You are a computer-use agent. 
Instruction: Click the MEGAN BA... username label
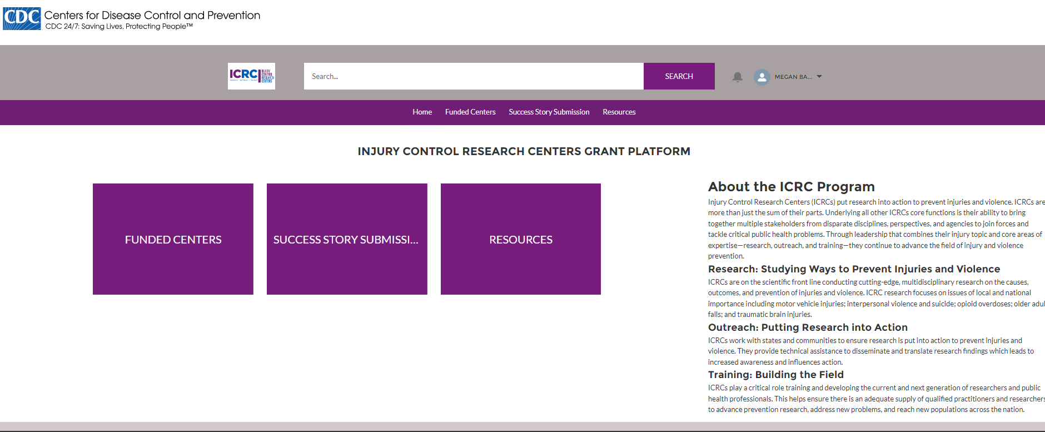coord(793,77)
